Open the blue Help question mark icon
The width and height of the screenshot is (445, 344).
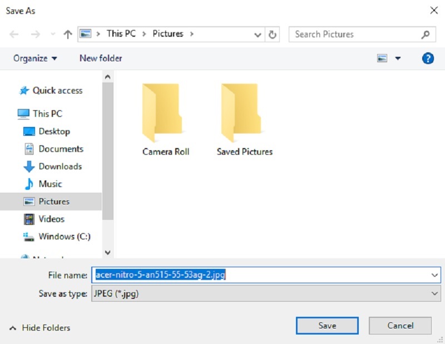tap(428, 58)
